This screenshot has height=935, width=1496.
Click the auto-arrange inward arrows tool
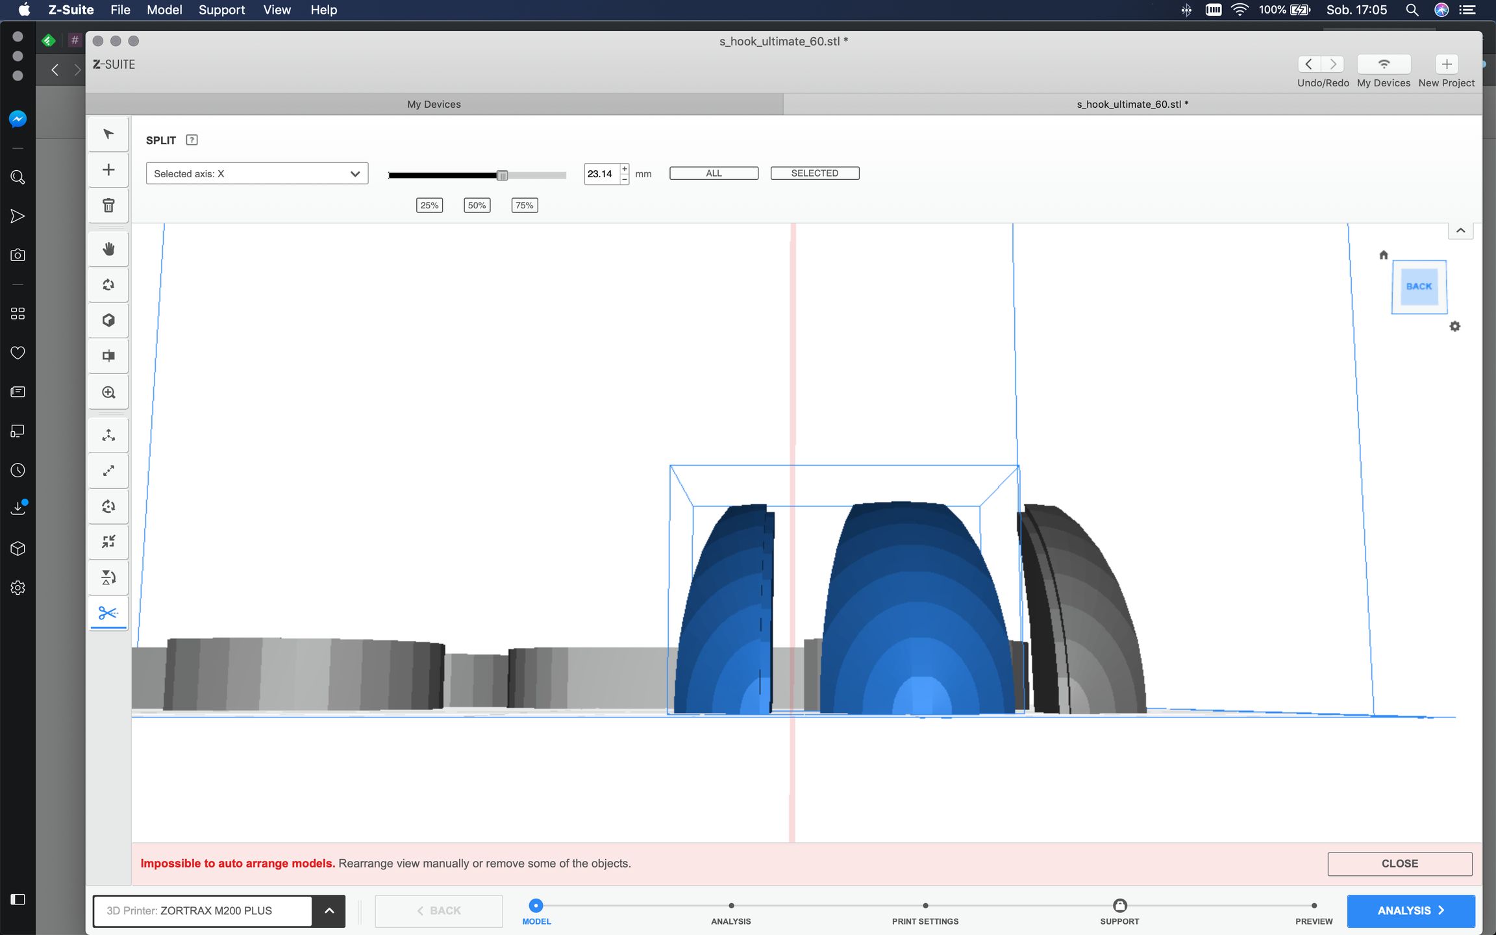[x=108, y=542]
